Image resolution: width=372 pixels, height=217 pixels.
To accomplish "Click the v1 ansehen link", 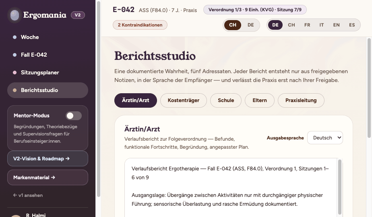I will [28, 195].
